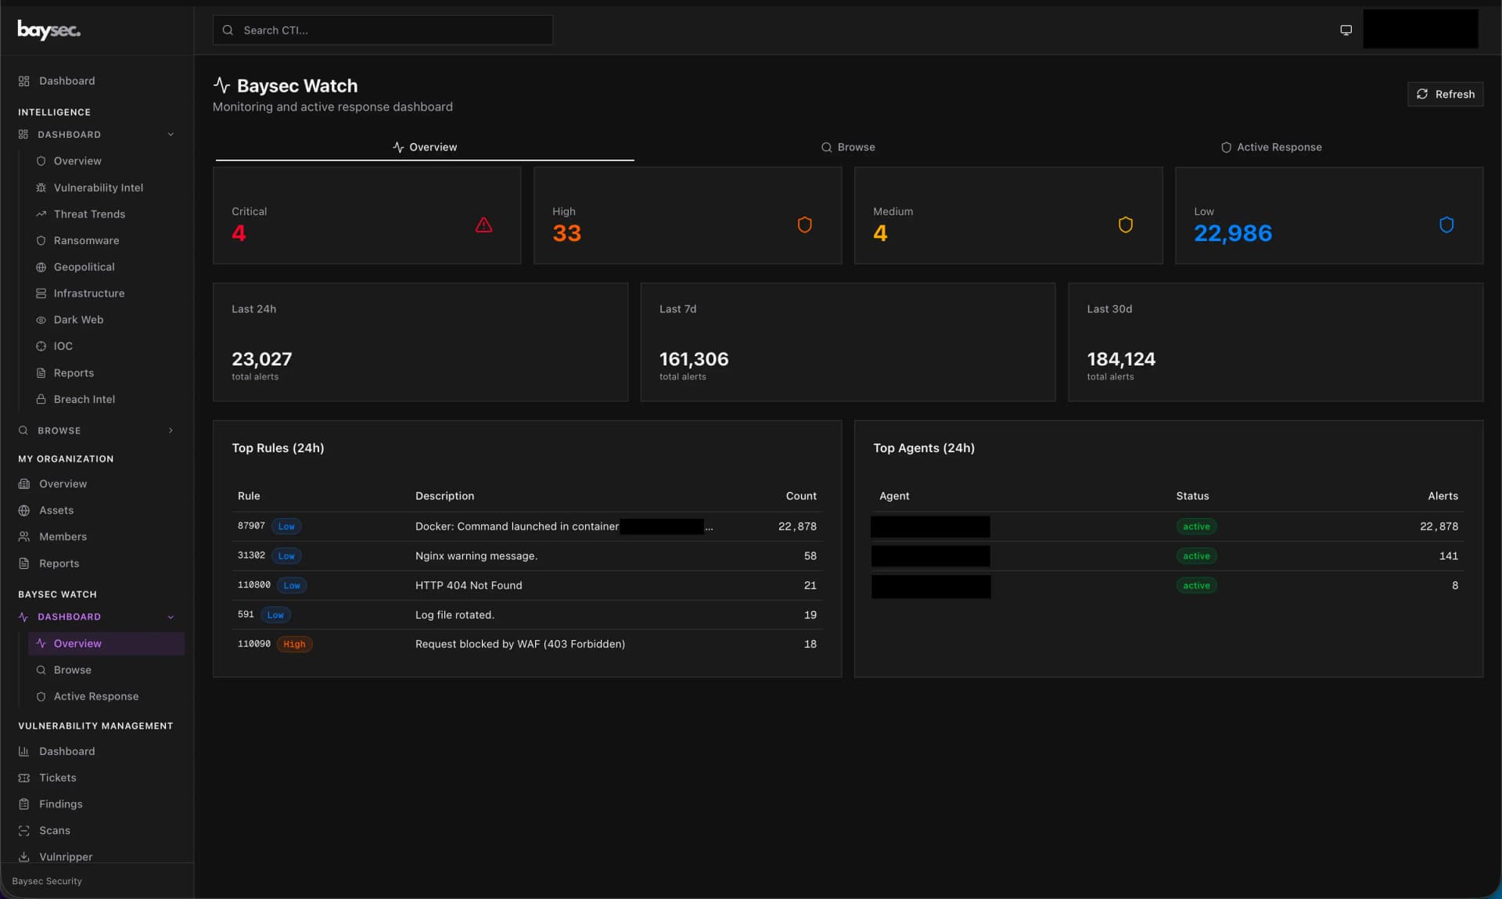Screen dimensions: 1502x899
Task: Select the Geopolitical intelligence icon
Action: [x=41, y=267]
